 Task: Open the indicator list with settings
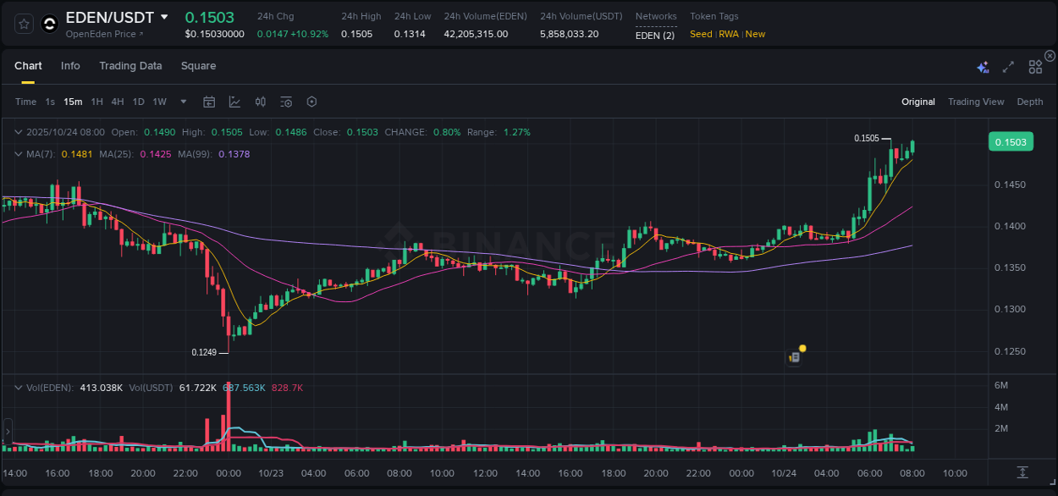tap(285, 101)
